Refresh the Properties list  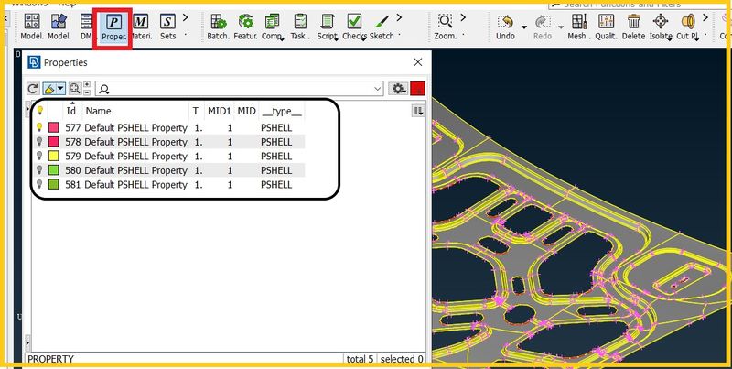pyautogui.click(x=33, y=88)
